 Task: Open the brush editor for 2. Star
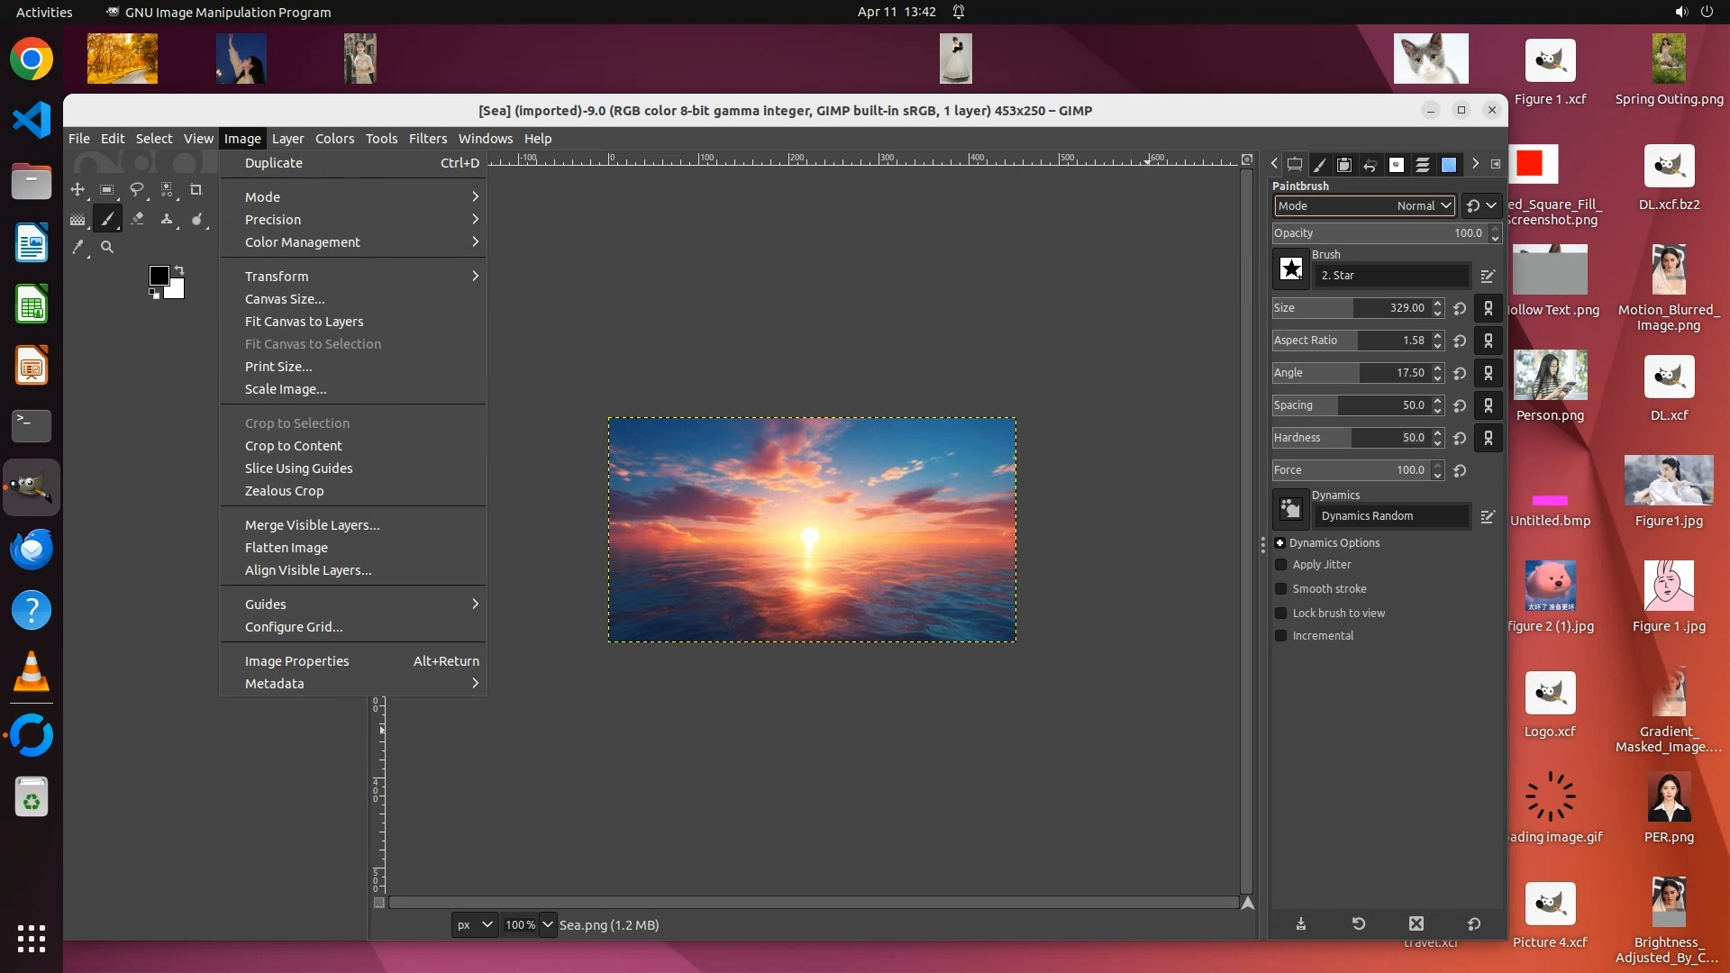pyautogui.click(x=1488, y=276)
